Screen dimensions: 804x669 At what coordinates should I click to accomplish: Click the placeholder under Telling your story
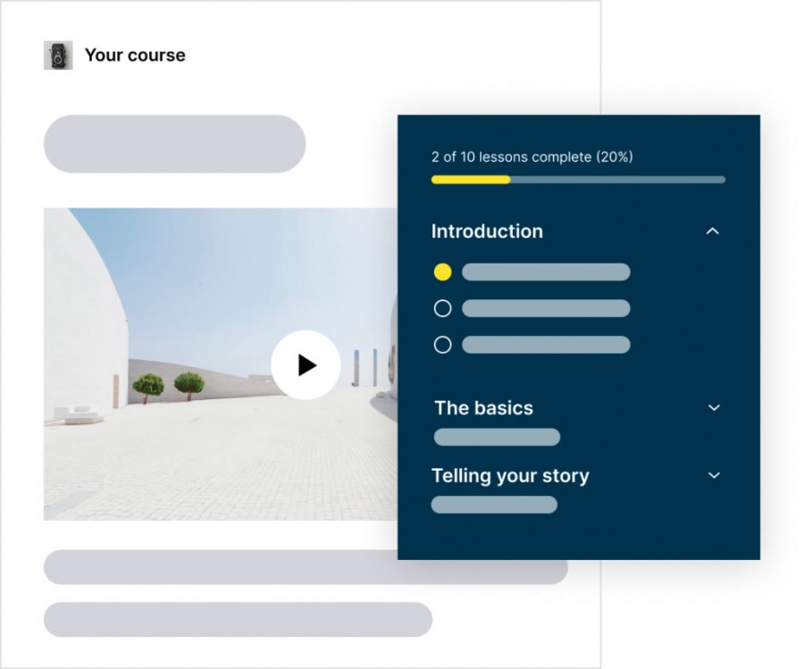[x=494, y=505]
